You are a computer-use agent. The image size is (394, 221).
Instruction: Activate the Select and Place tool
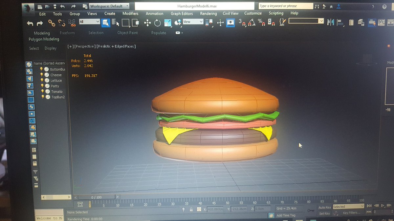[178, 23]
